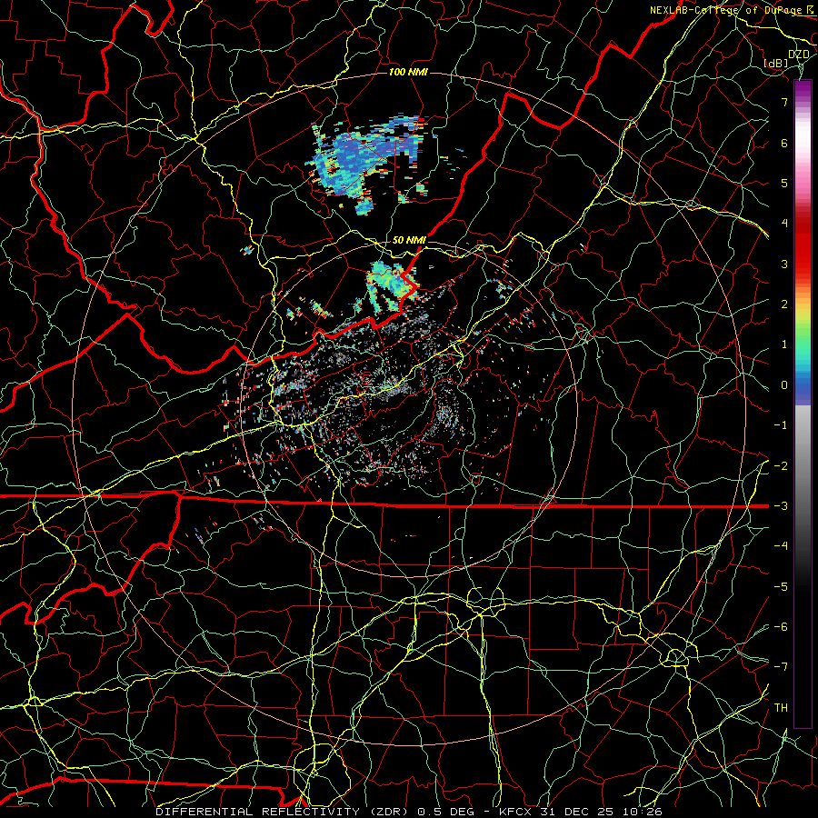This screenshot has height=818, width=818.
Task: Click the -6 value on ZDR scale
Action: tap(781, 627)
